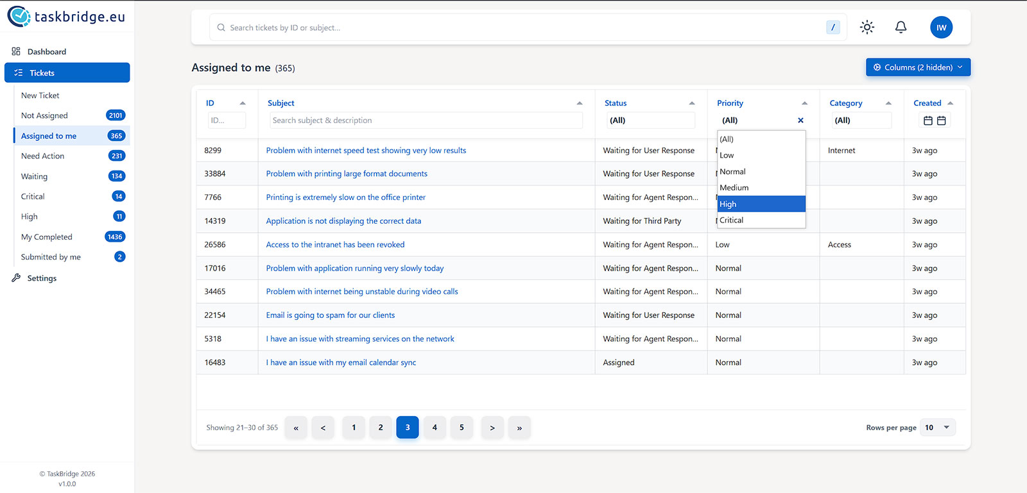Open Settings in the sidebar

tap(67, 278)
